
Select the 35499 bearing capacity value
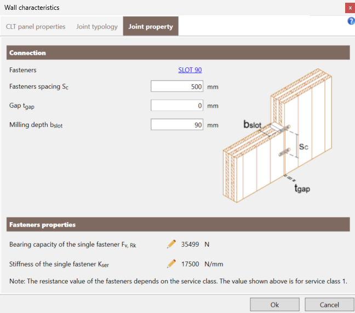point(190,244)
